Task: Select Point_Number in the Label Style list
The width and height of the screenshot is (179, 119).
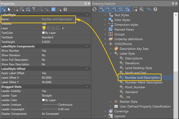Action: coord(135,87)
